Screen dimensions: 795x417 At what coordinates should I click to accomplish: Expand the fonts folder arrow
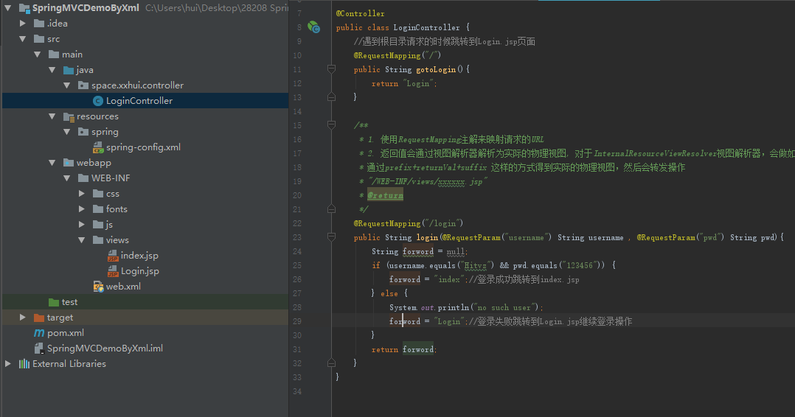[x=82, y=209]
